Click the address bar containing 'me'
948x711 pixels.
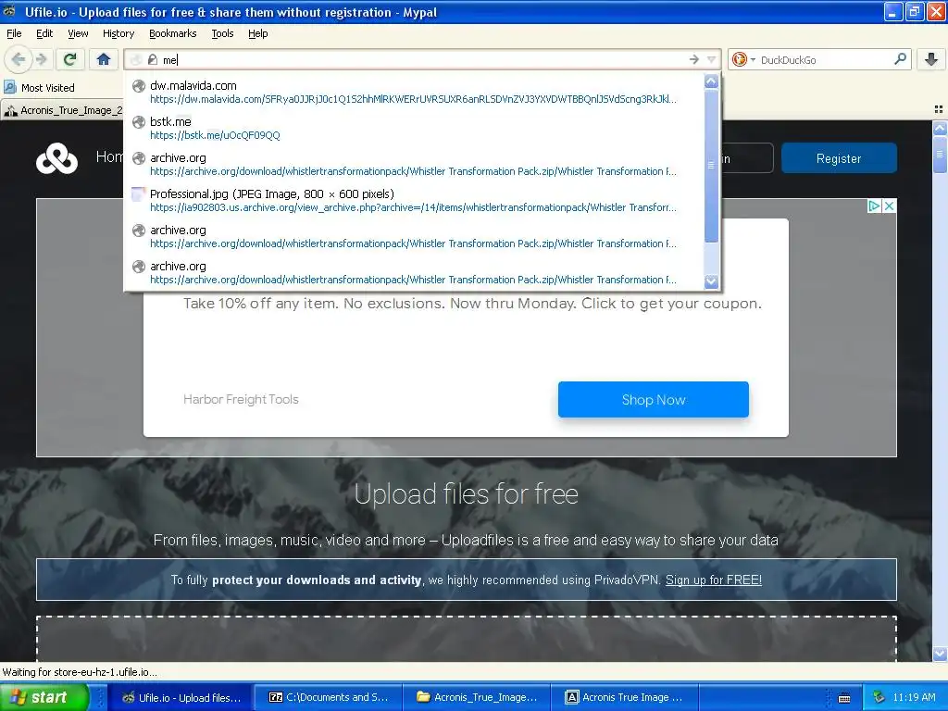pos(423,60)
